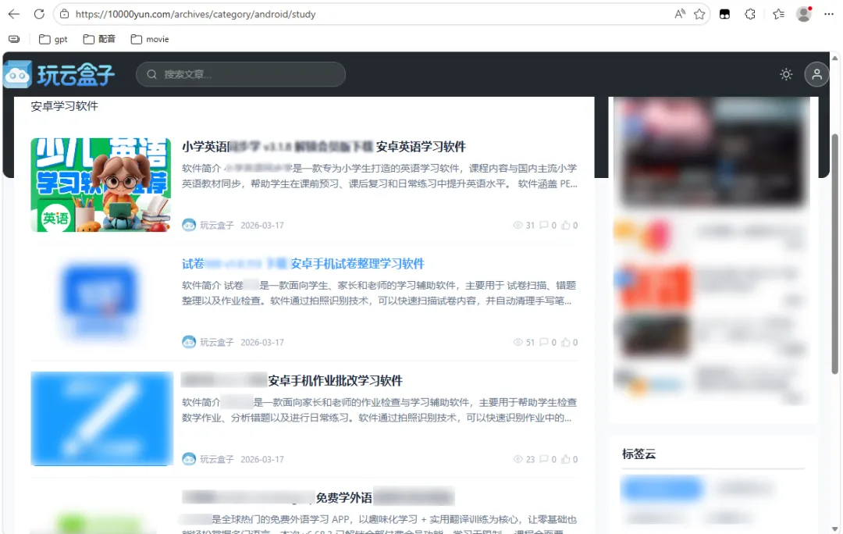Open the black mask extension icon

(x=724, y=15)
